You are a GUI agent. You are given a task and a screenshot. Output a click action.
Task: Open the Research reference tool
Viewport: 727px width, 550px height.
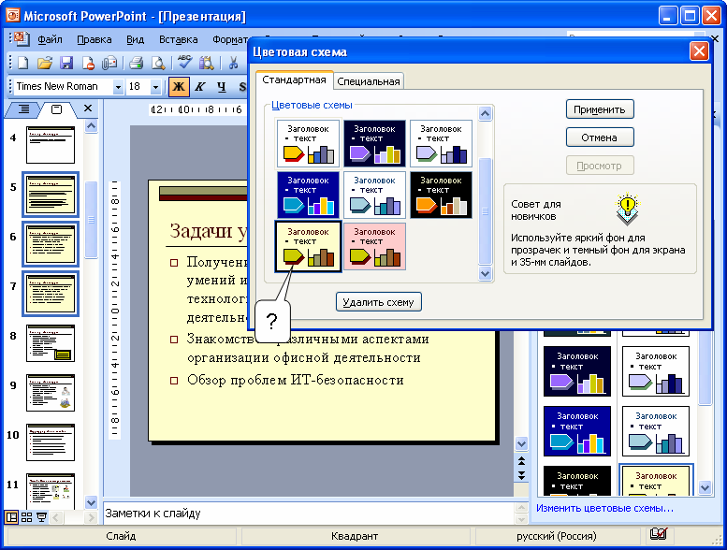tap(207, 63)
